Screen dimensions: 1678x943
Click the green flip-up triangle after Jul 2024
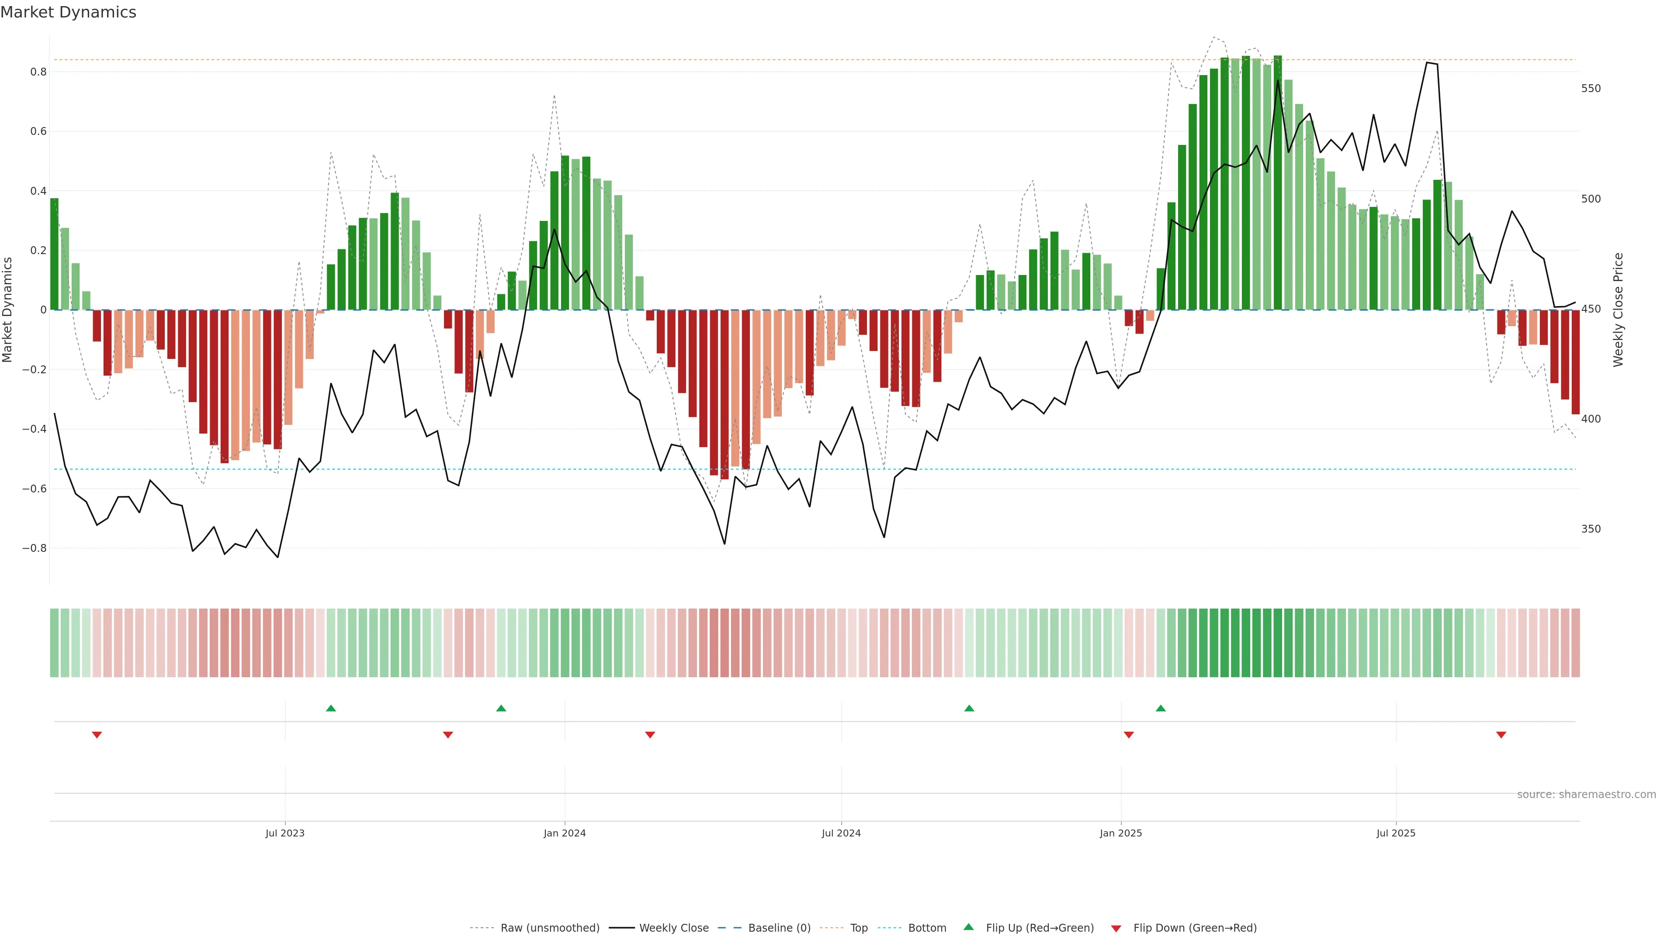[969, 708]
